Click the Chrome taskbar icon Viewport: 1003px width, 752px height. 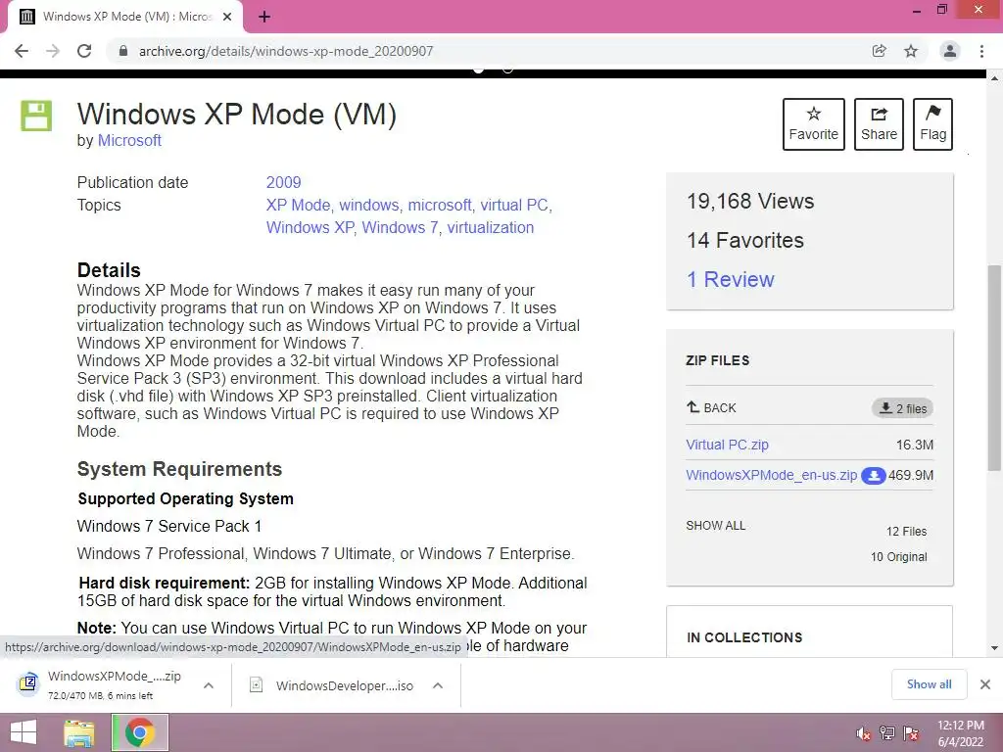(140, 732)
